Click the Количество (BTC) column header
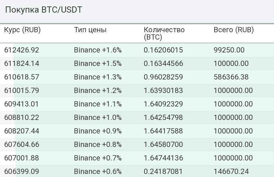This screenshot has width=274, height=177. pos(164,33)
